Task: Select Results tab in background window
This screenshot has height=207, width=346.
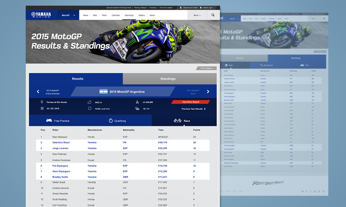Action: (244, 58)
